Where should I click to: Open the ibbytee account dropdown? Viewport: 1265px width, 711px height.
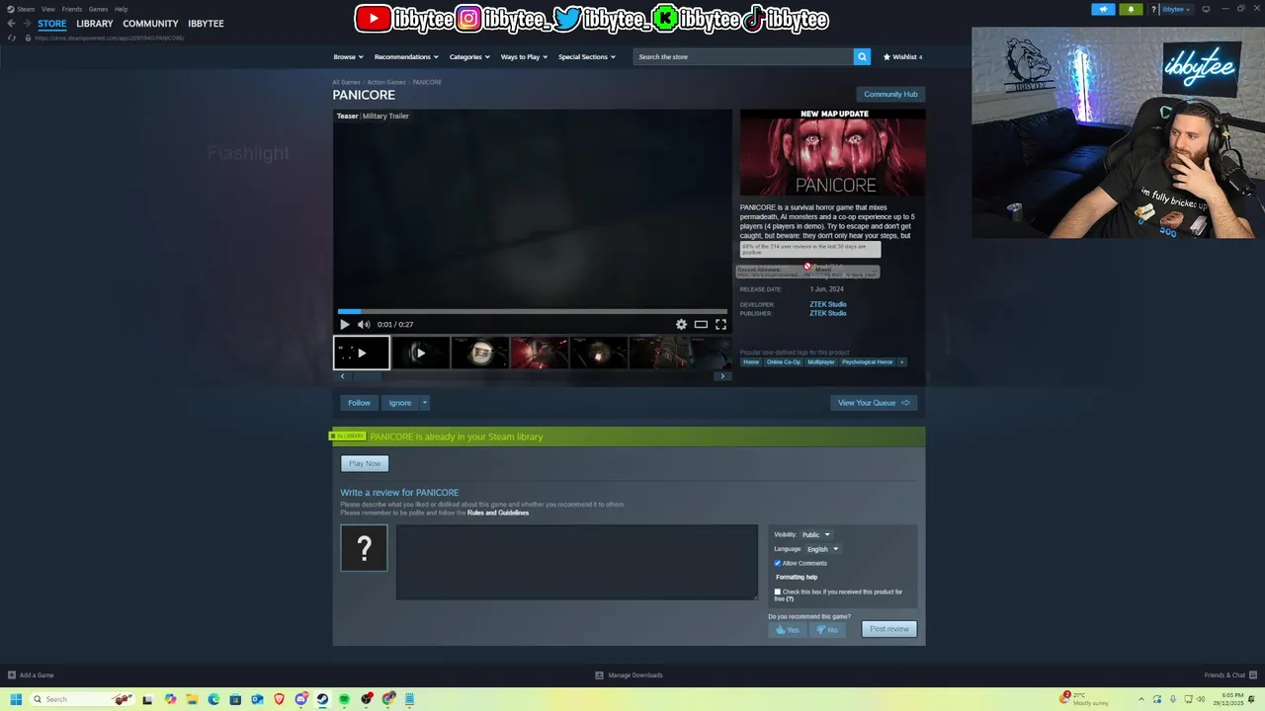point(1176,9)
